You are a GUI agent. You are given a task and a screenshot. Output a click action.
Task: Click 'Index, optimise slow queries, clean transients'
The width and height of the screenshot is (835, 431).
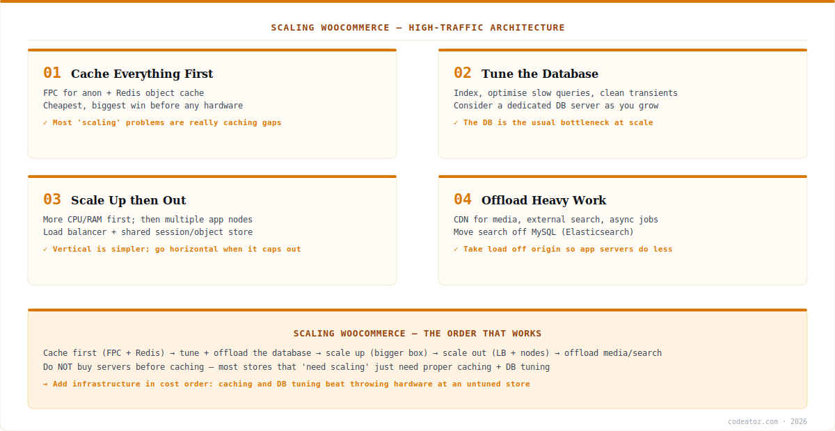(566, 93)
